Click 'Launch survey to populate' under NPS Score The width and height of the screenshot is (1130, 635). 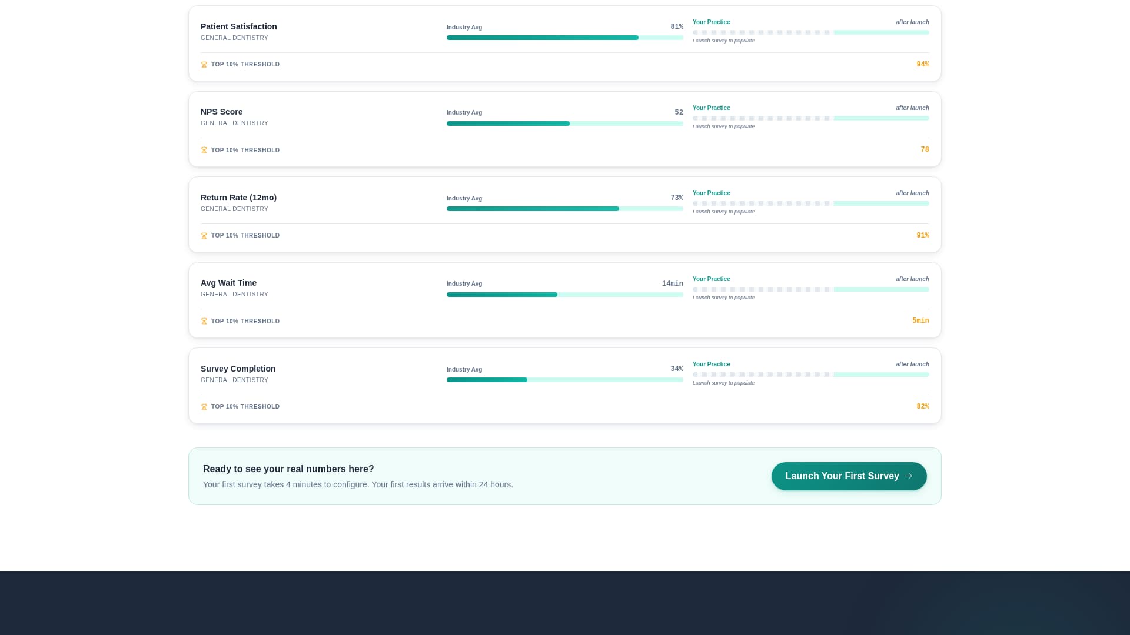pos(723,127)
